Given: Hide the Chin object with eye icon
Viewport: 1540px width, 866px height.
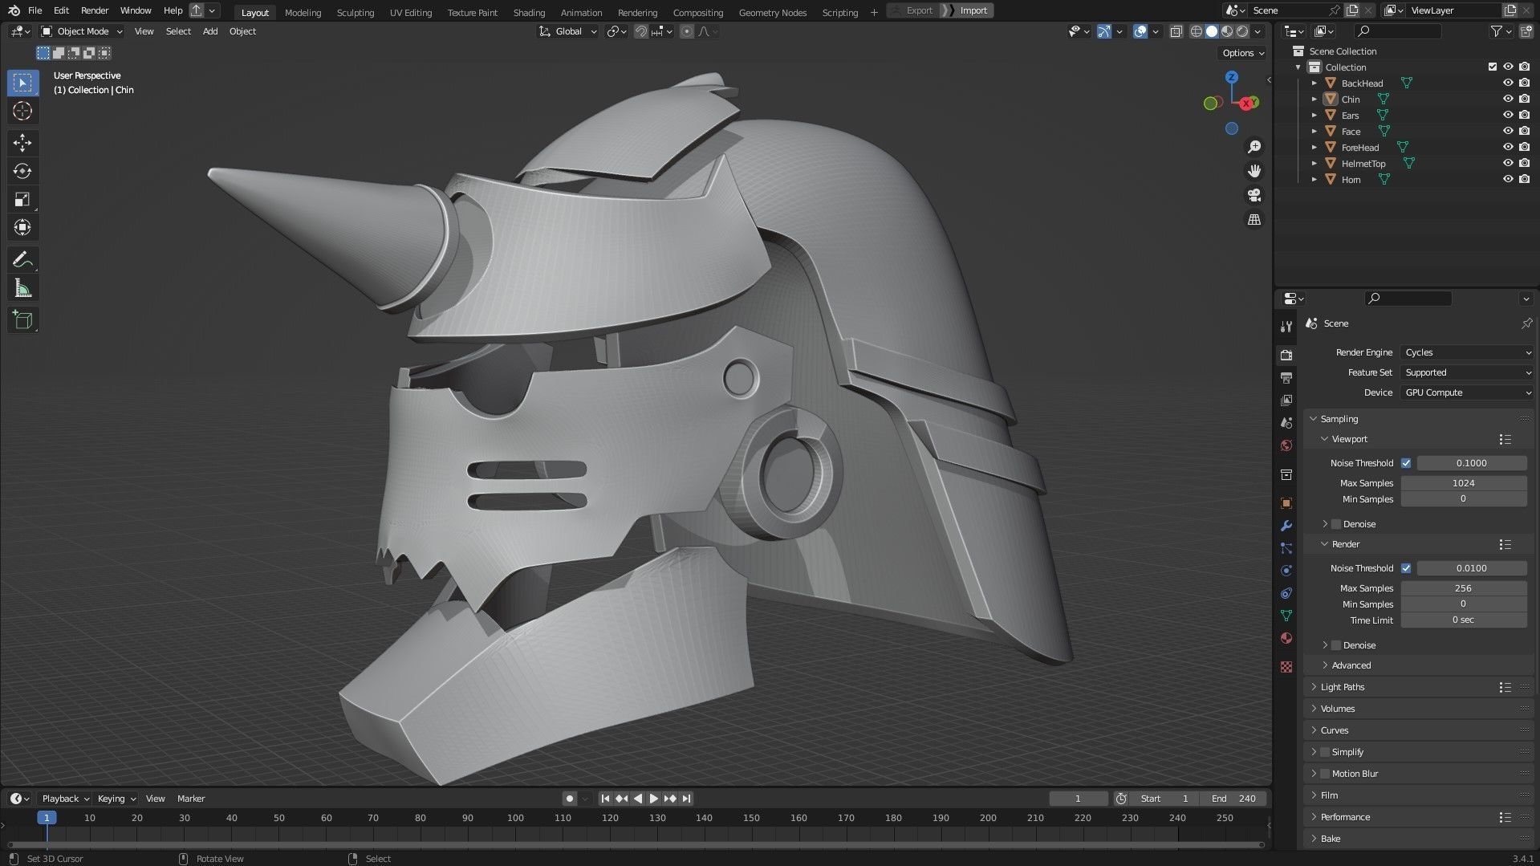Looking at the screenshot, I should [x=1508, y=99].
